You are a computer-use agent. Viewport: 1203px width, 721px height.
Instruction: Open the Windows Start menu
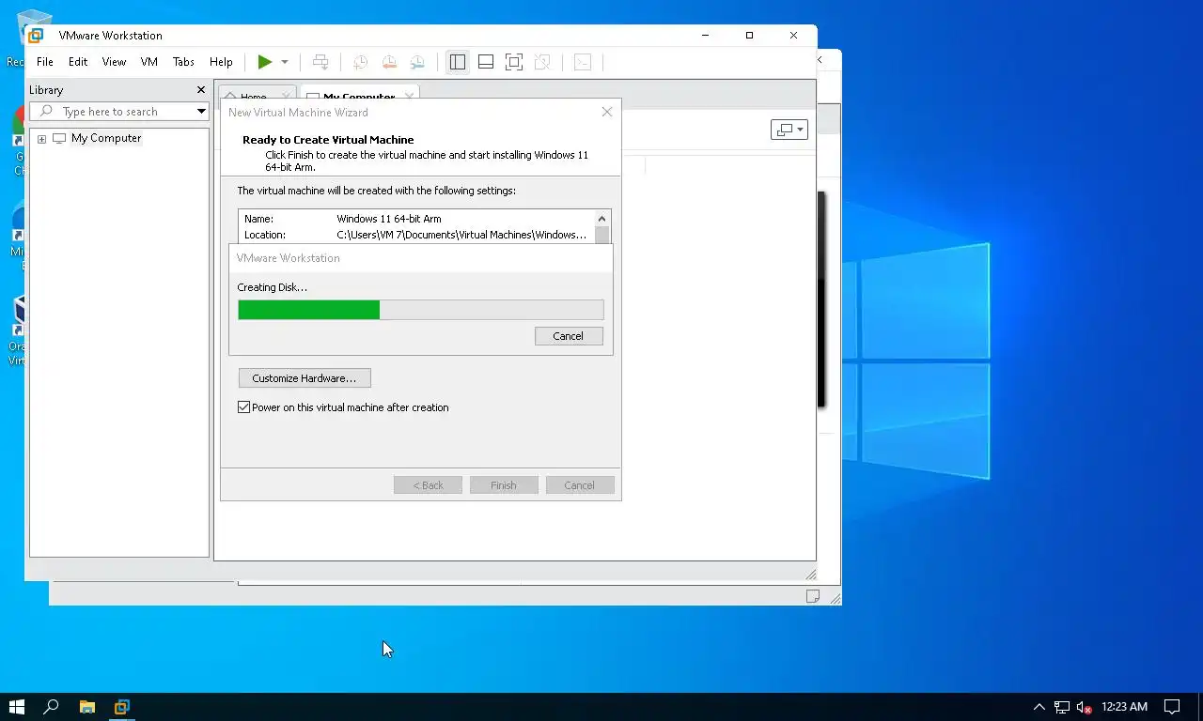[x=16, y=707]
